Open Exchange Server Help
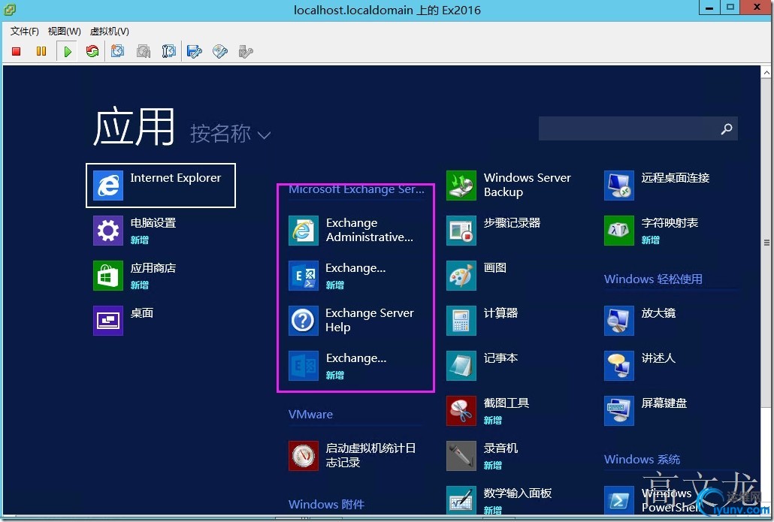 352,320
